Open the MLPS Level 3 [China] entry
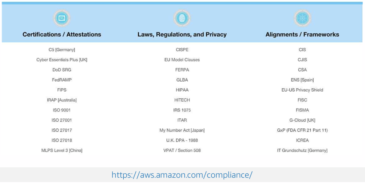 point(62,150)
